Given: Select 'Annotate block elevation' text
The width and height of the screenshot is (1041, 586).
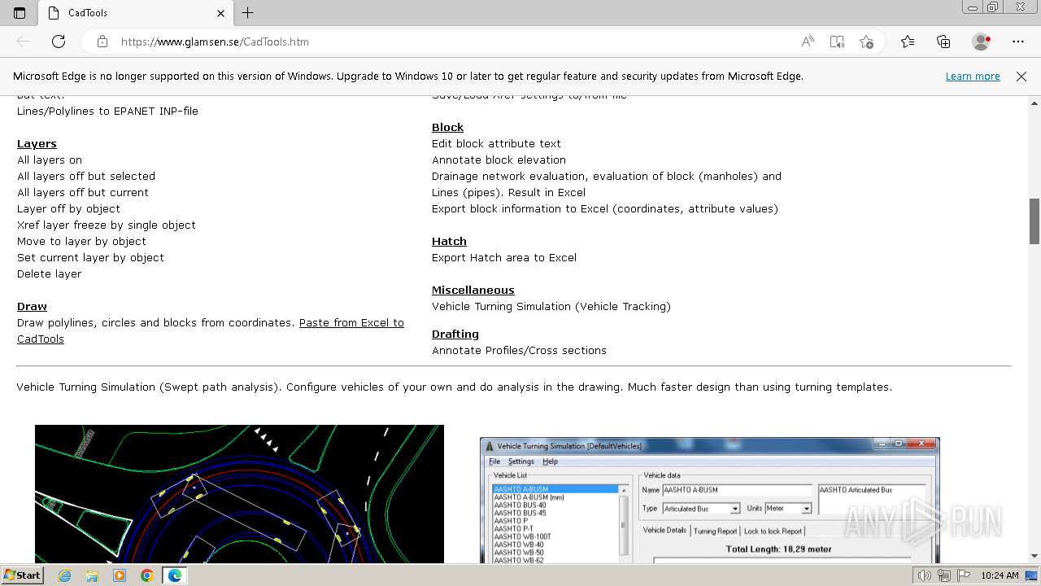Looking at the screenshot, I should coord(499,160).
